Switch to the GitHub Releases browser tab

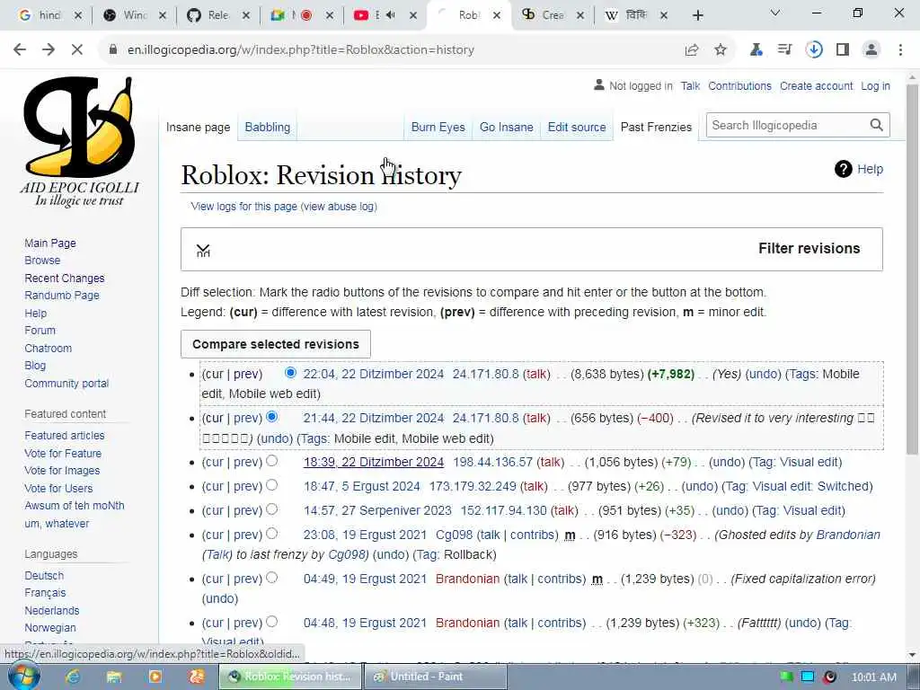point(218,15)
